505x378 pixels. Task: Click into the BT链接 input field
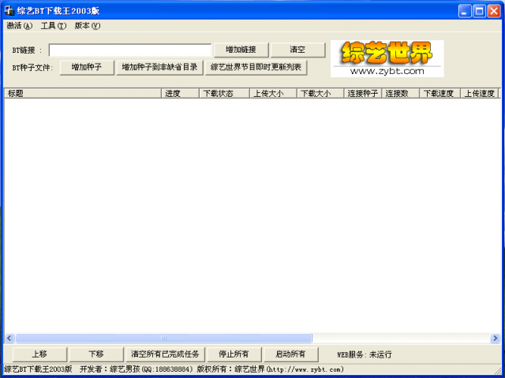pyautogui.click(x=130, y=50)
